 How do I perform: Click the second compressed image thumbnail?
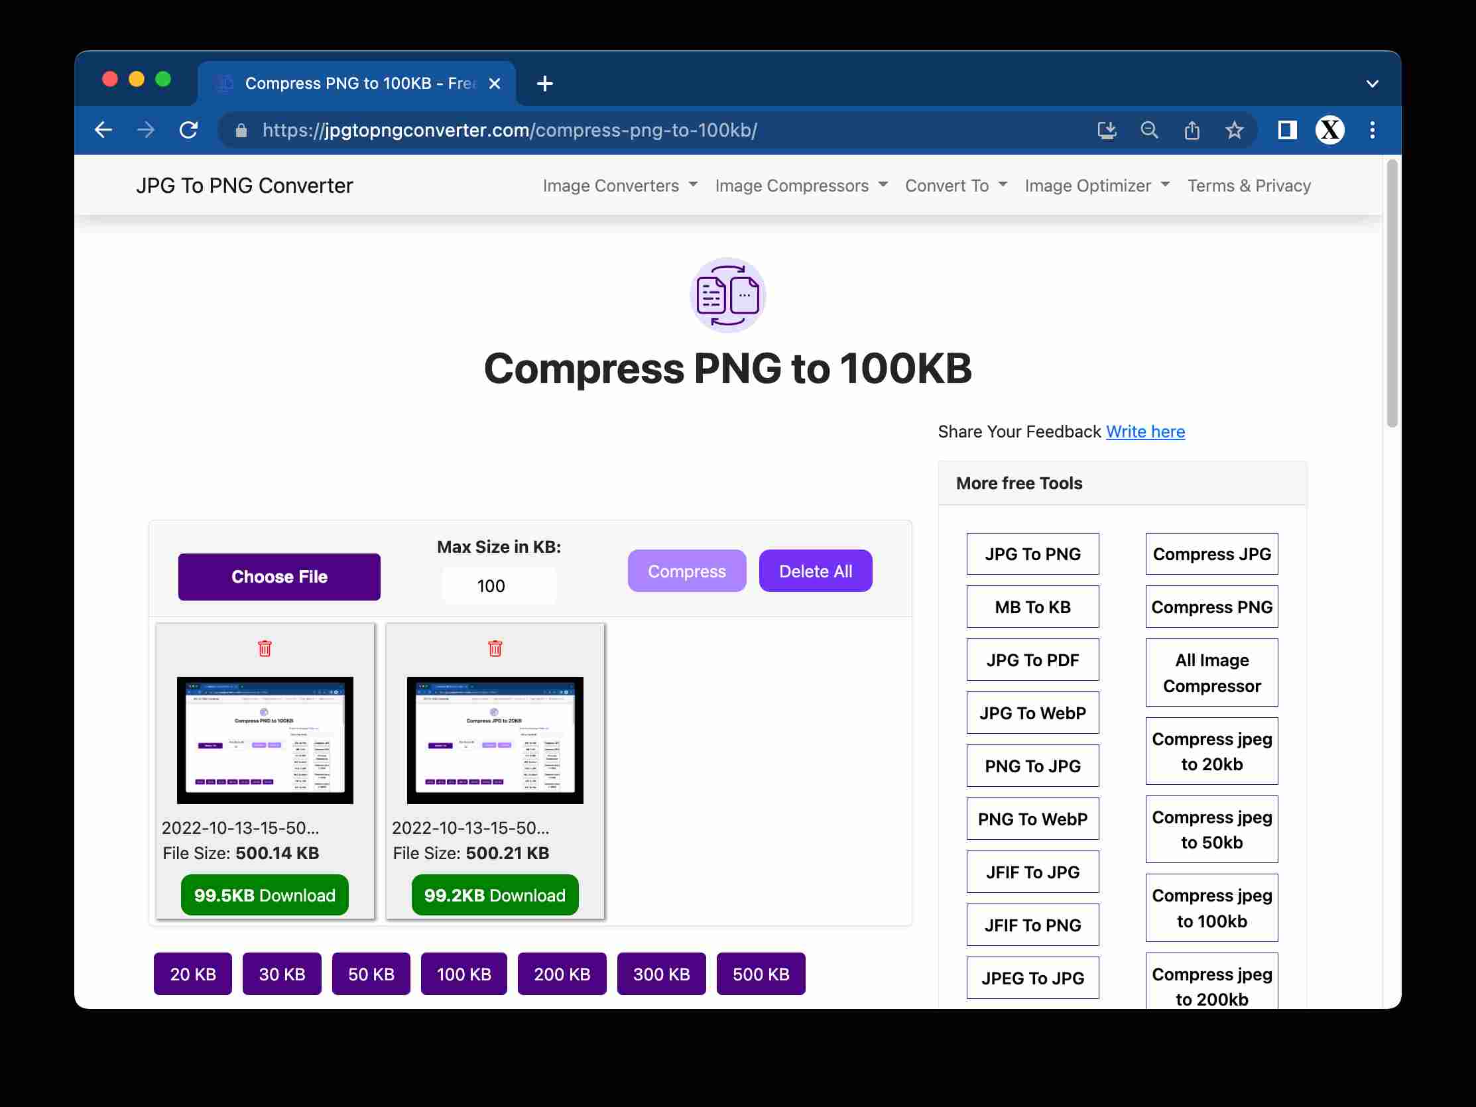pos(493,740)
